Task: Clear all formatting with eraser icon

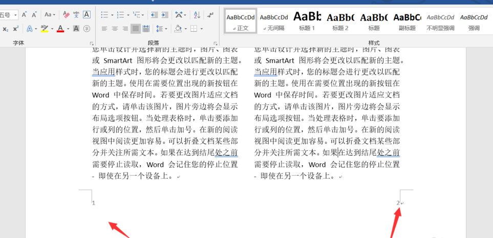Action: coord(66,14)
